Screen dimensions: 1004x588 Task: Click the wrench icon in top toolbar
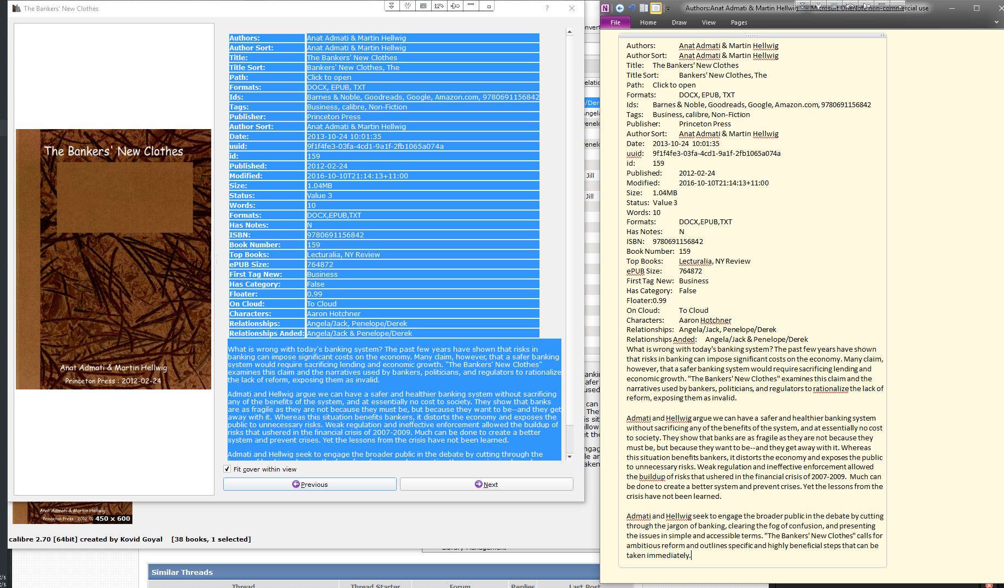point(408,5)
